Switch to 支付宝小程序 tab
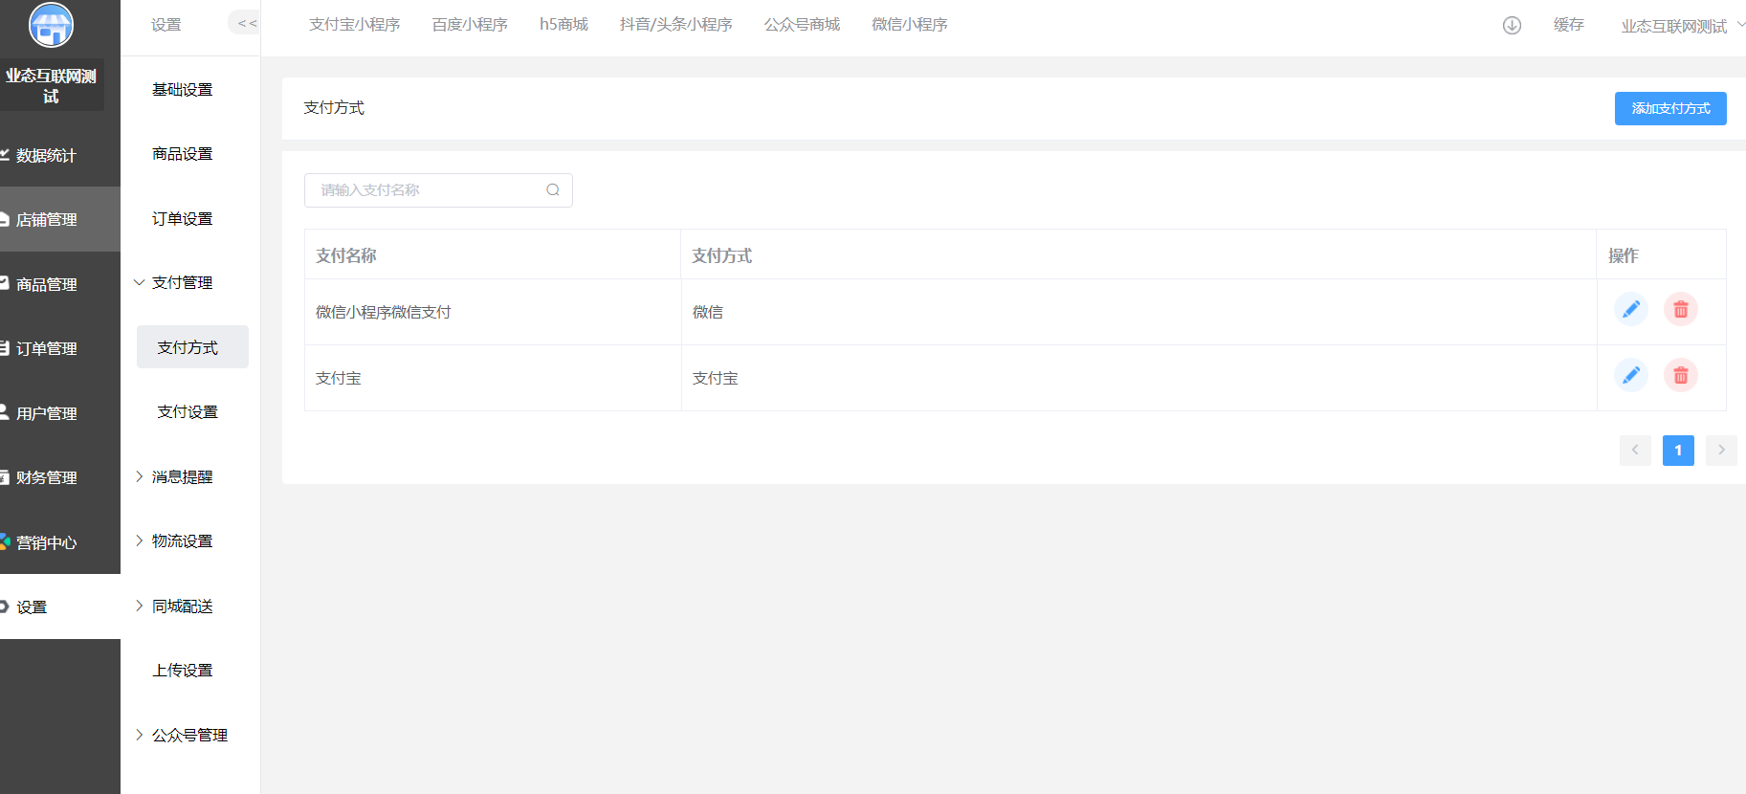The width and height of the screenshot is (1746, 794). (x=354, y=24)
